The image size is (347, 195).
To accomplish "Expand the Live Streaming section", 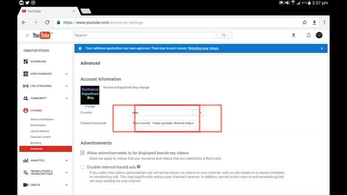I will [x=67, y=86].
